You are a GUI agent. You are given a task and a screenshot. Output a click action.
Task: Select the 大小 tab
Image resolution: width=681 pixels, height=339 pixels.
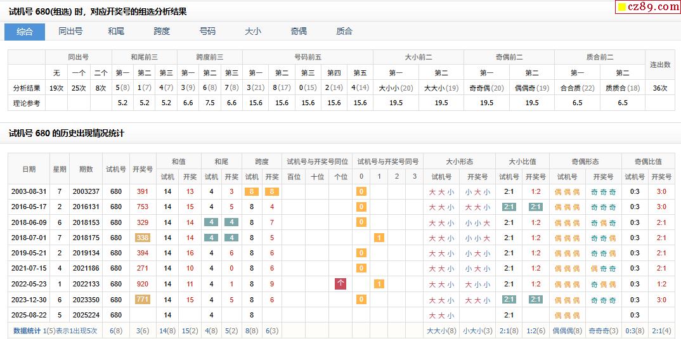[253, 31]
